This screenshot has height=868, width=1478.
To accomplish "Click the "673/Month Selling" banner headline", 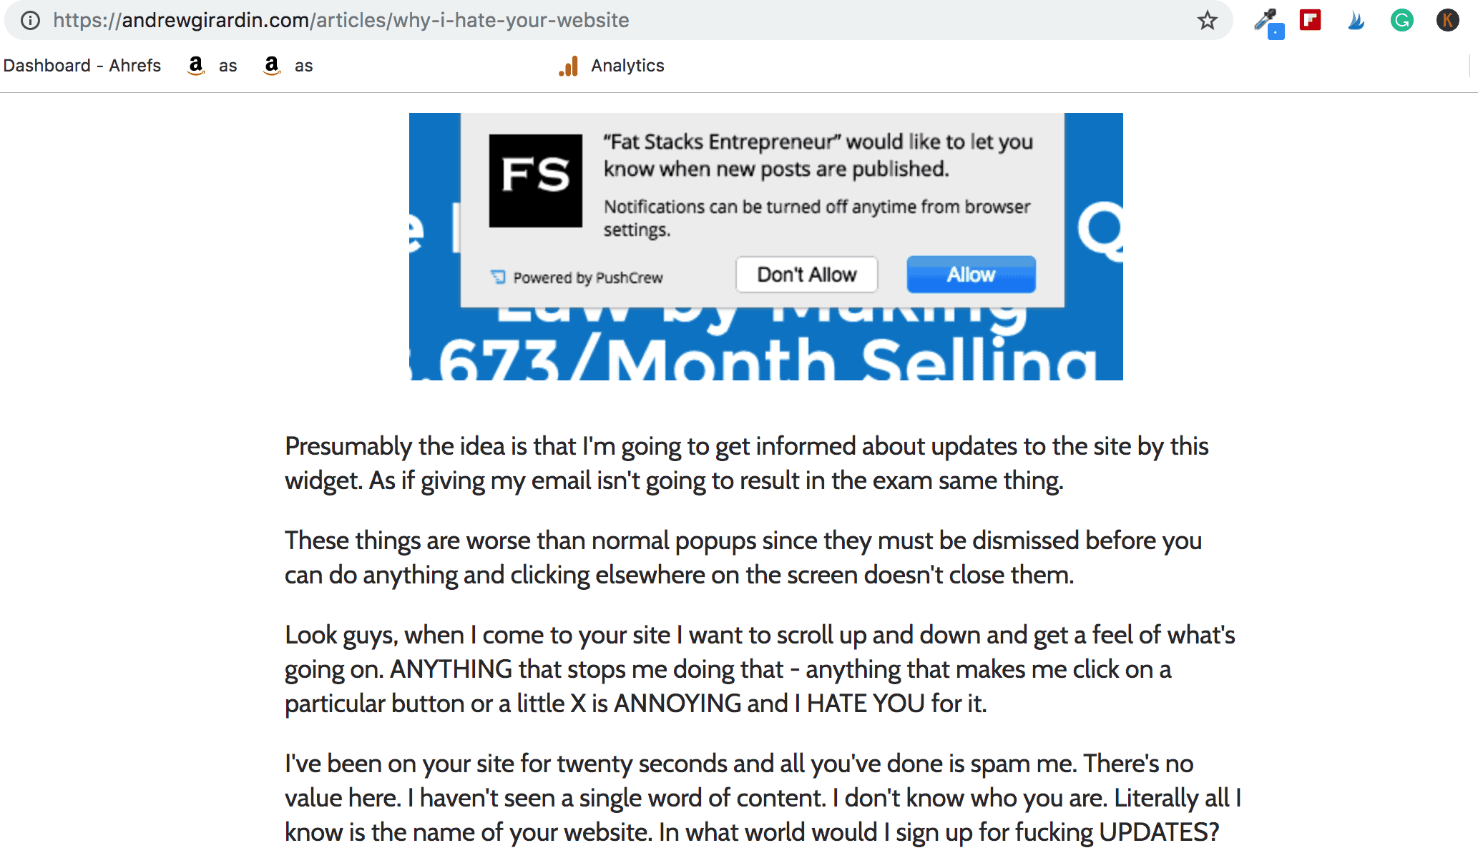I will point(765,361).
